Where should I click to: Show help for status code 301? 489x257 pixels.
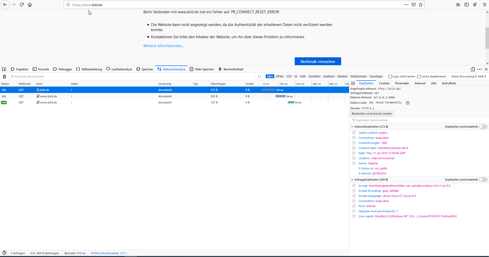[x=408, y=103]
